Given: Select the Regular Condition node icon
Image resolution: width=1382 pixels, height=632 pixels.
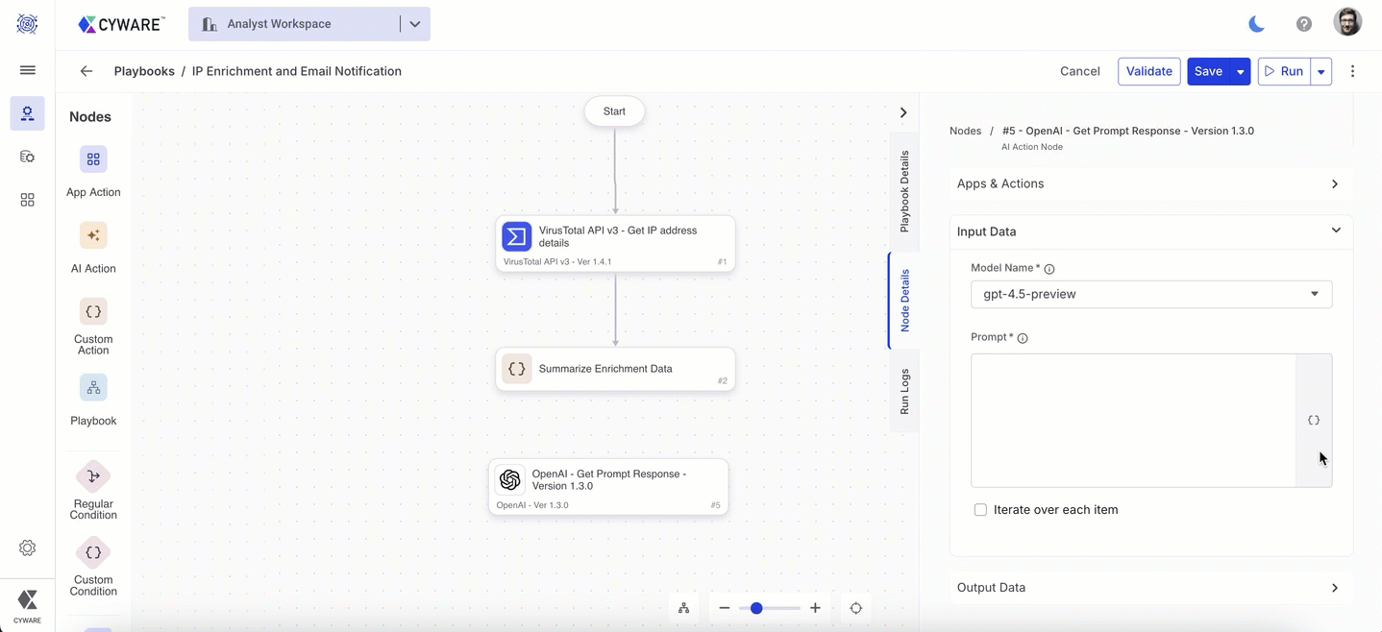Looking at the screenshot, I should (x=93, y=476).
